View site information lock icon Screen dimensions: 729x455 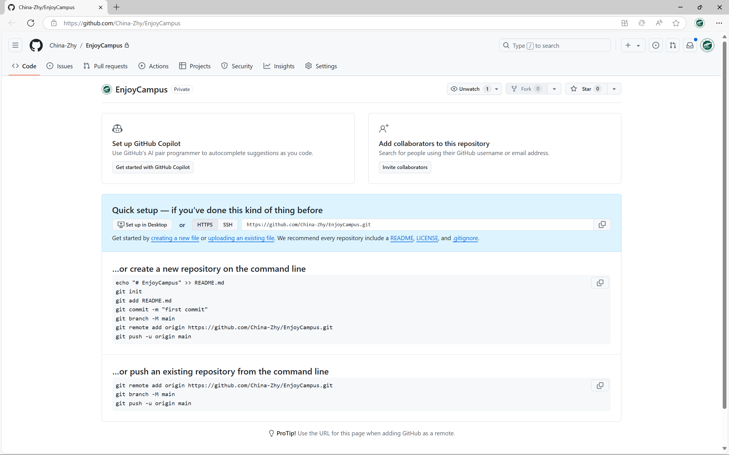(x=54, y=23)
